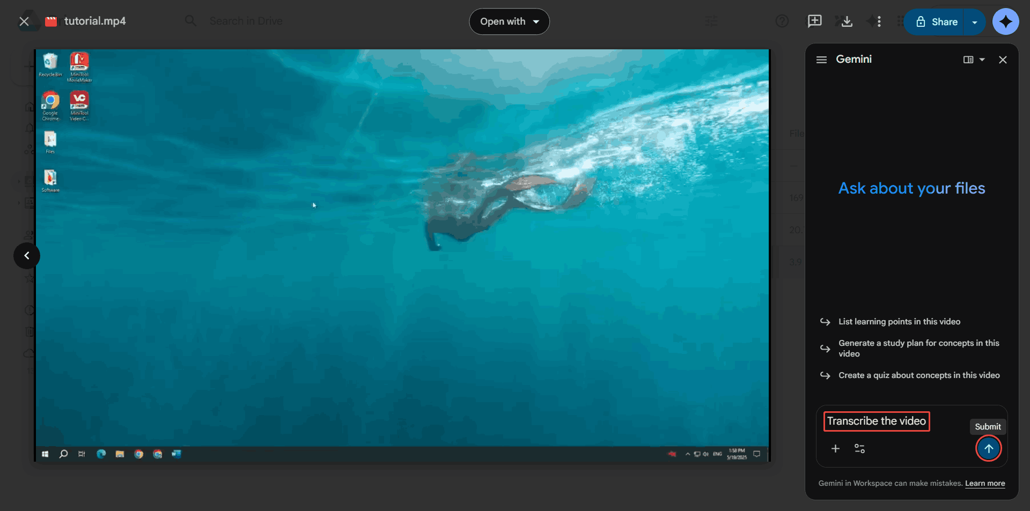Open the Learn more link
The width and height of the screenshot is (1030, 511).
click(x=985, y=483)
